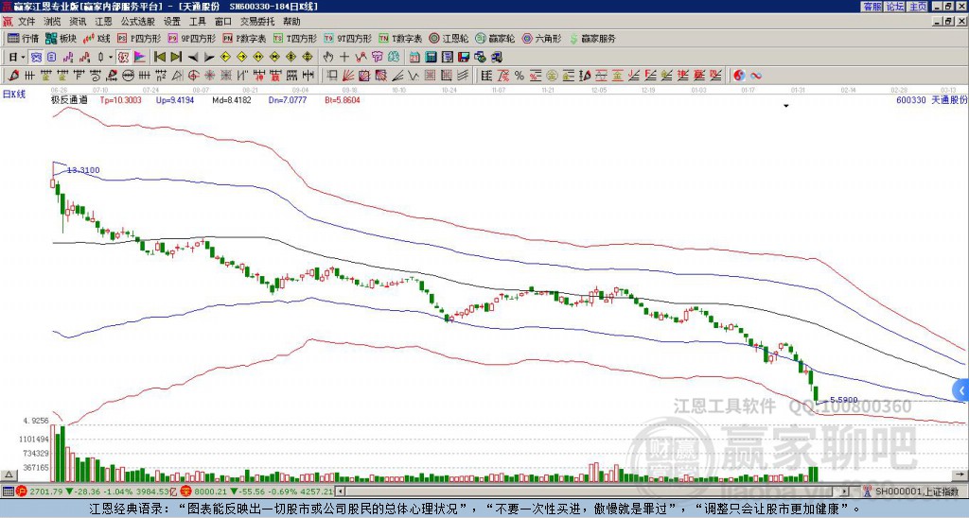Click the 日K线 chart label
969x518 pixels.
click(x=14, y=95)
